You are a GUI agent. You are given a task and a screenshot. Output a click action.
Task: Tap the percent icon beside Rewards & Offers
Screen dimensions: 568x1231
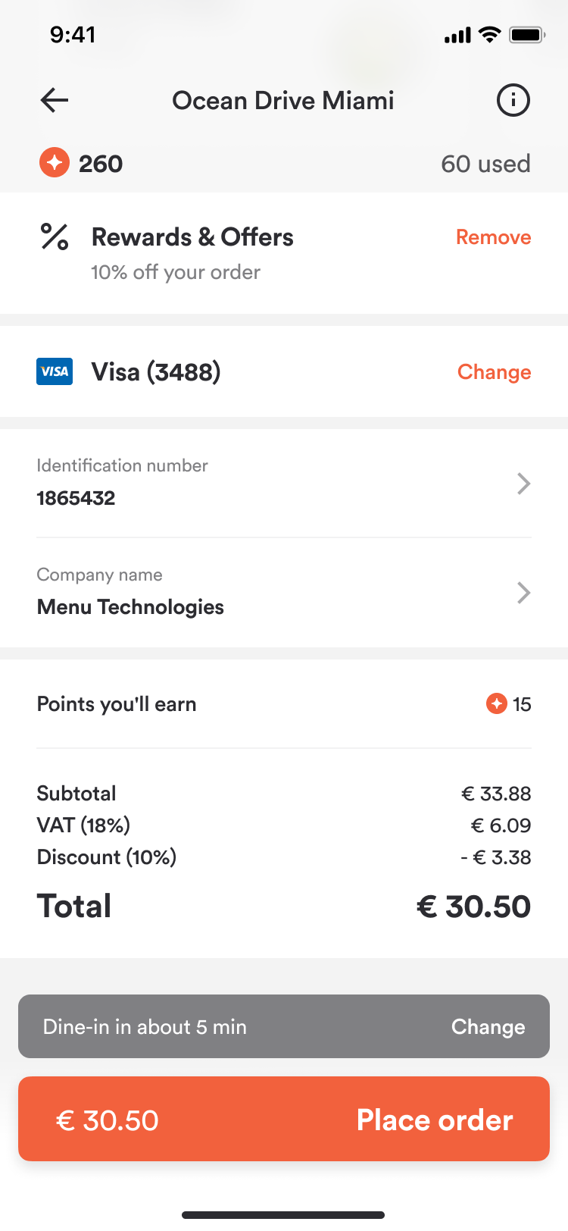55,237
